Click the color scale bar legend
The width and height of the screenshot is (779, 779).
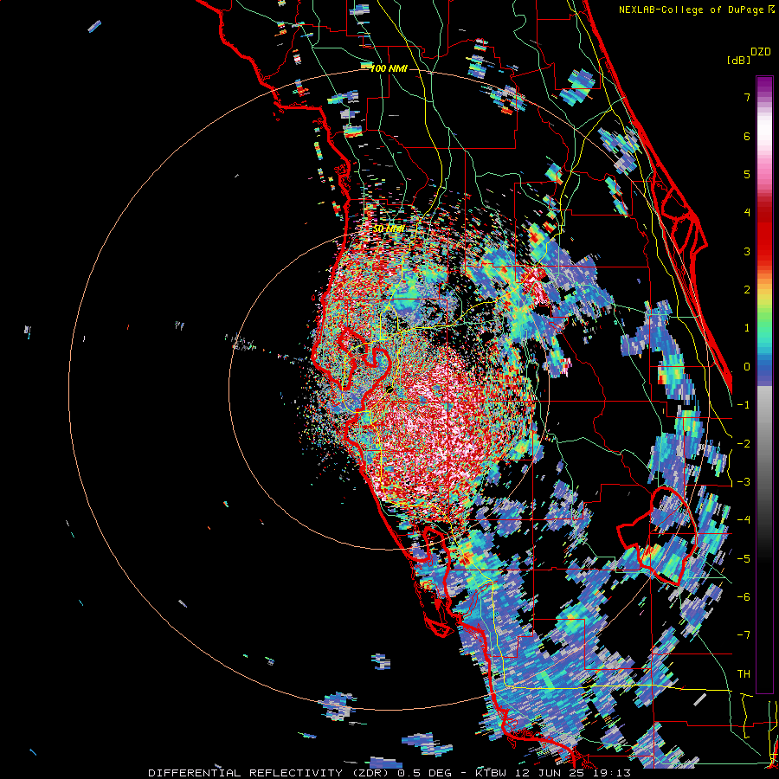pos(764,384)
